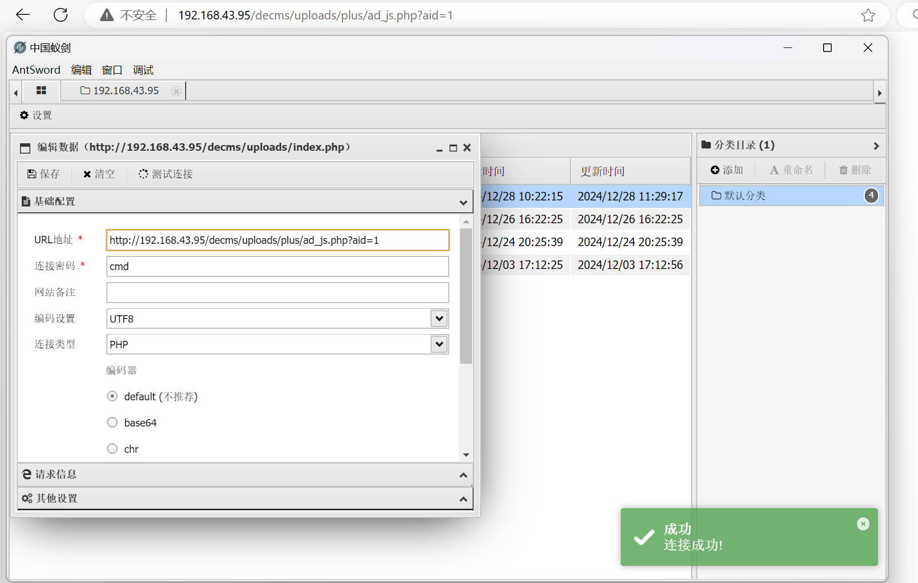918x583 pixels.
Task: Maximize the 编辑数据 dialog
Action: pyautogui.click(x=453, y=148)
